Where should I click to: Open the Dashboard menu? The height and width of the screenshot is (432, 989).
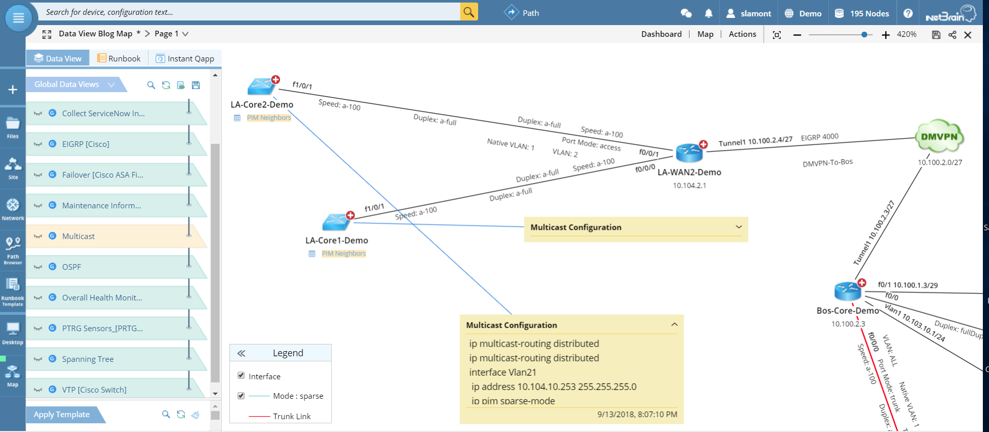[661, 34]
